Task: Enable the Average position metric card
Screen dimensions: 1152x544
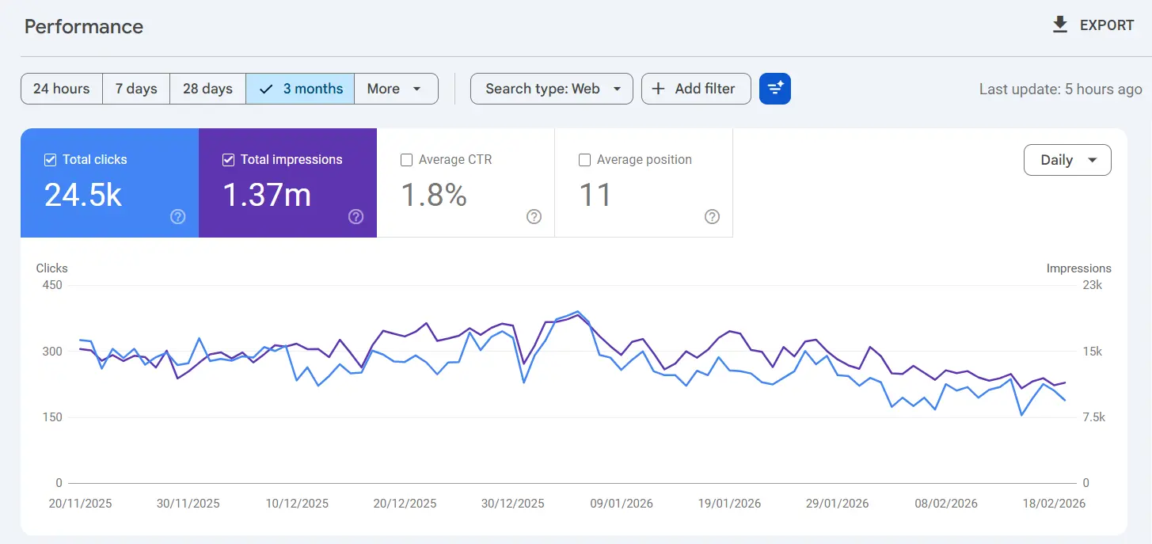Action: tap(643, 183)
